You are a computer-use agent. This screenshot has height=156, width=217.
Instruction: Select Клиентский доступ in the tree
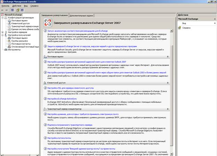[x=21, y=24]
